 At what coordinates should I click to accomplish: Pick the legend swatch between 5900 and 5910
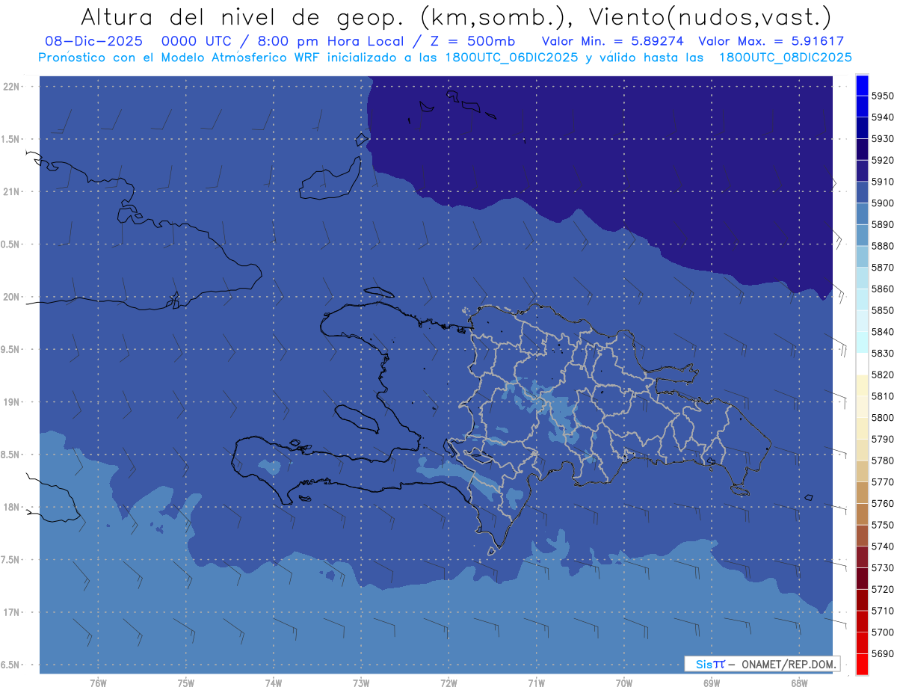pyautogui.click(x=862, y=192)
